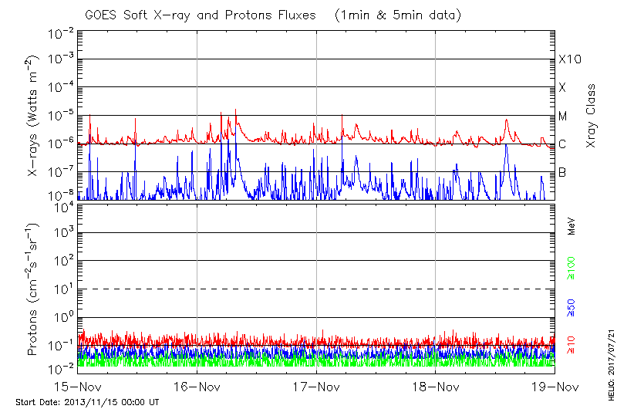Select the 16-Nov date tick label

[197, 386]
